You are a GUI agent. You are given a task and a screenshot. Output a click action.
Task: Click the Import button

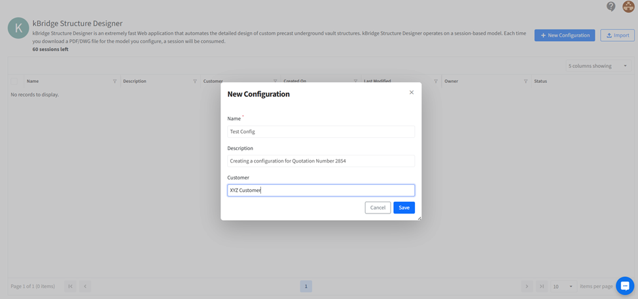point(617,35)
